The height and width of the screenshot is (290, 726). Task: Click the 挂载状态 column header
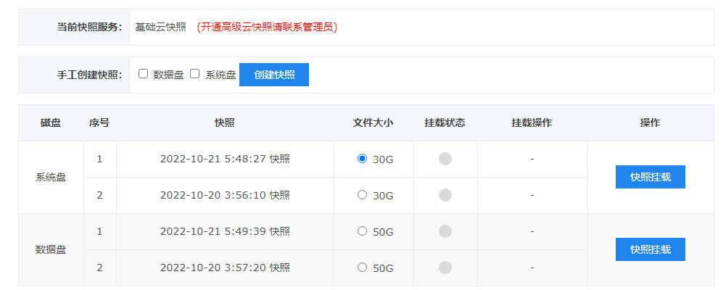pyautogui.click(x=445, y=123)
